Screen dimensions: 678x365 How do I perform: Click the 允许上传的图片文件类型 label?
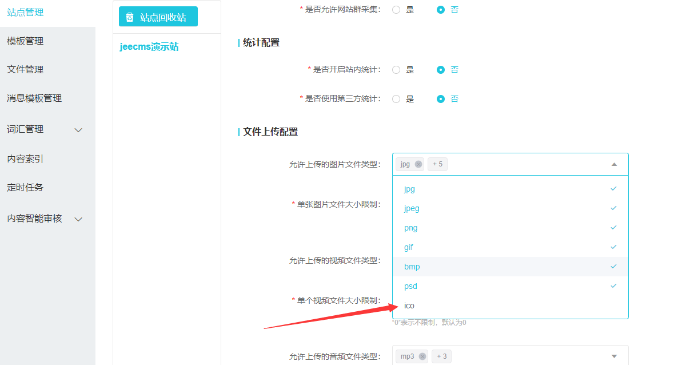(x=334, y=165)
